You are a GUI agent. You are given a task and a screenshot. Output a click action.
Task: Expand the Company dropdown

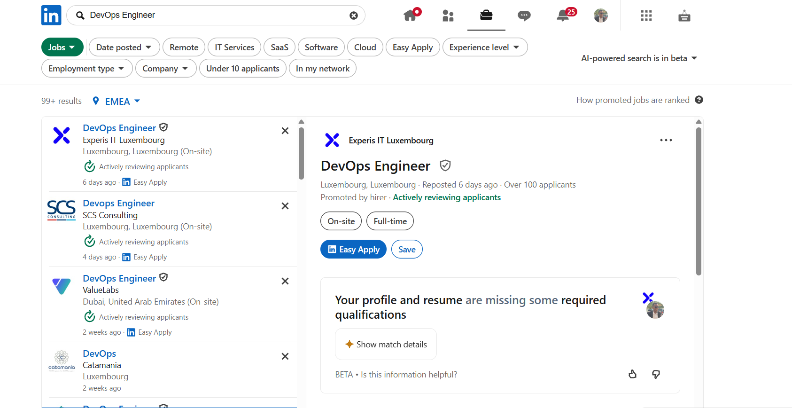pyautogui.click(x=166, y=68)
